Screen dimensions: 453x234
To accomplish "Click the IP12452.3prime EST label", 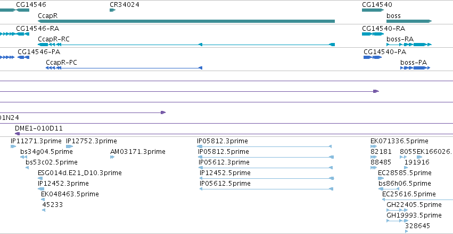I will coord(63,184).
